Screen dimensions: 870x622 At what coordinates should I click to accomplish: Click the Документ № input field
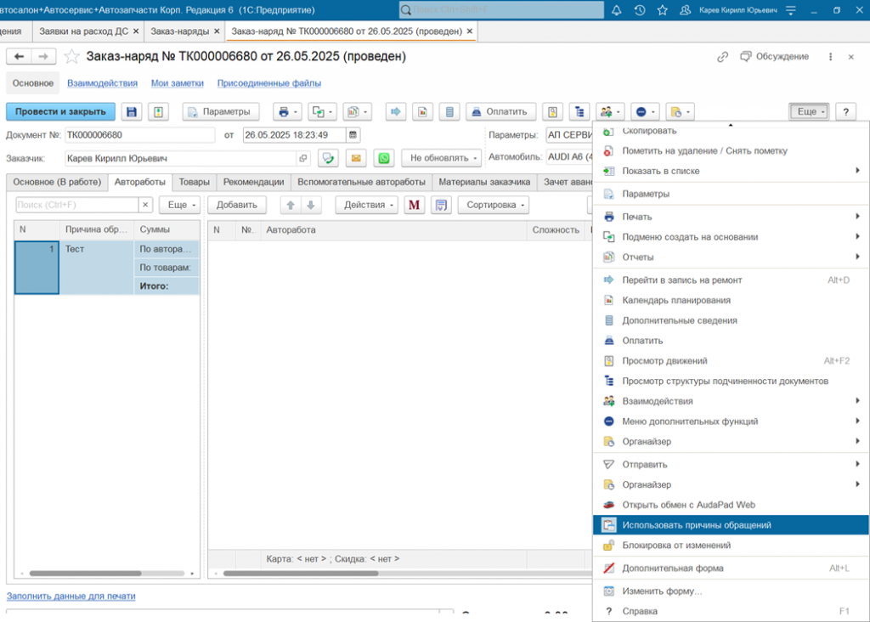coord(139,135)
